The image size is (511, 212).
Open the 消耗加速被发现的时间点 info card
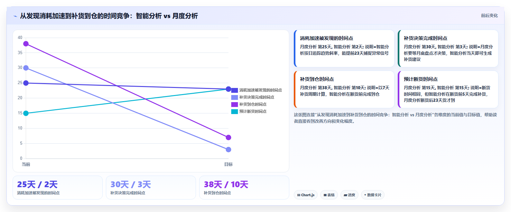(x=344, y=49)
